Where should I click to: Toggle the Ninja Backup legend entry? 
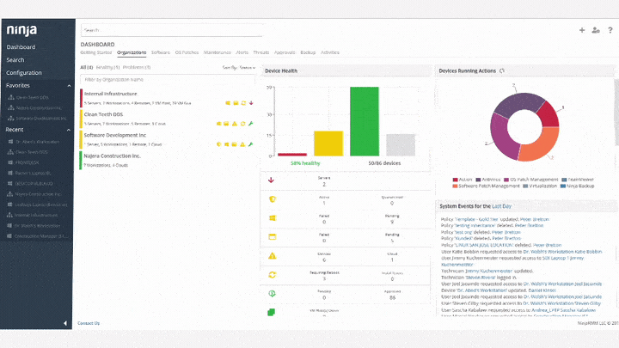577,186
